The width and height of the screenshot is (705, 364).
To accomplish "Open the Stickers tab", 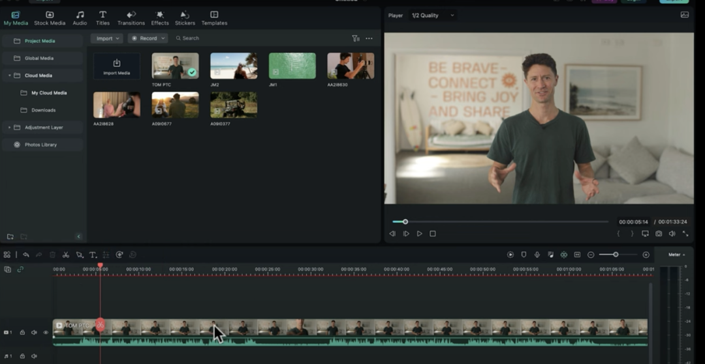I will (185, 18).
